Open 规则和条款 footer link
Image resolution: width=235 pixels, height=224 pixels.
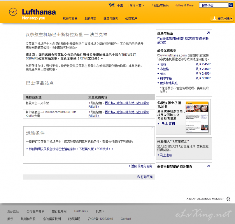(28, 219)
